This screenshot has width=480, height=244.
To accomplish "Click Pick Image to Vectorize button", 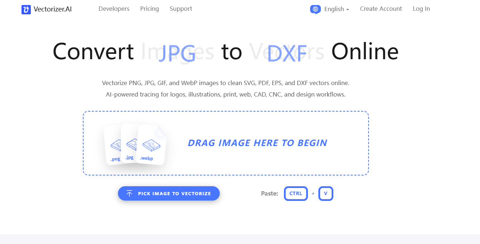I will pyautogui.click(x=169, y=193).
